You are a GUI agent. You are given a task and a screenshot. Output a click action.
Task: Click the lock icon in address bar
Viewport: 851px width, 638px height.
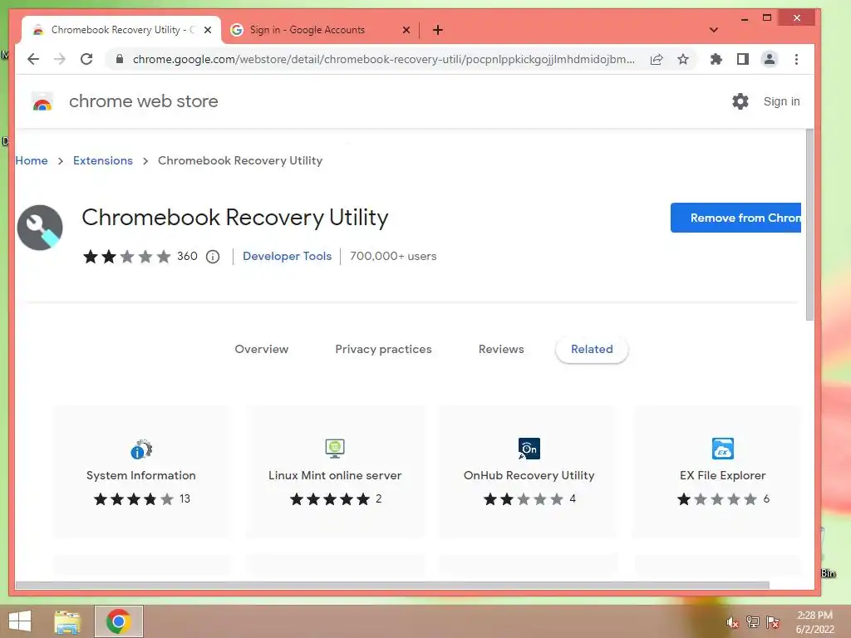pos(120,59)
